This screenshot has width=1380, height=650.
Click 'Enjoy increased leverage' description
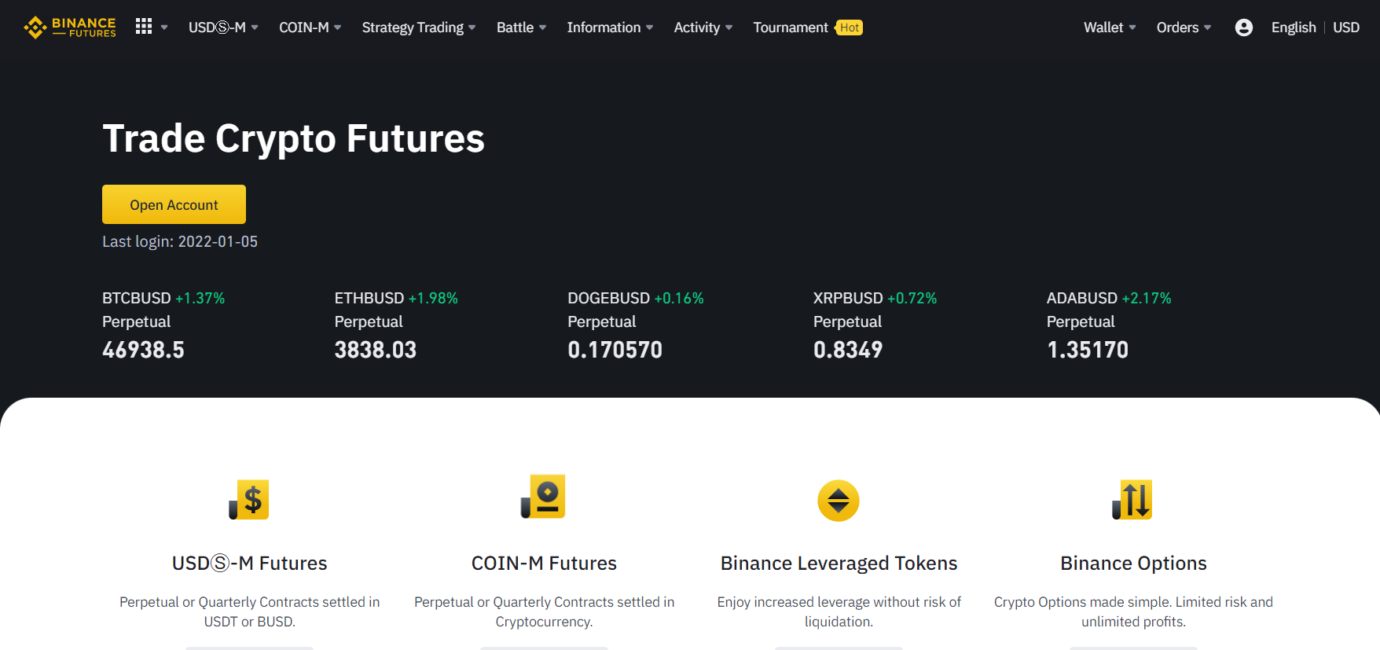coord(839,611)
